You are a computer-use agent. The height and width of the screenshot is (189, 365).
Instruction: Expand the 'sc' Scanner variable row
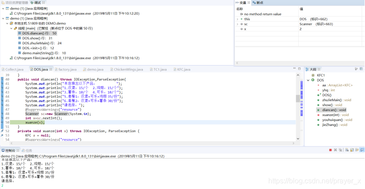click(237, 24)
